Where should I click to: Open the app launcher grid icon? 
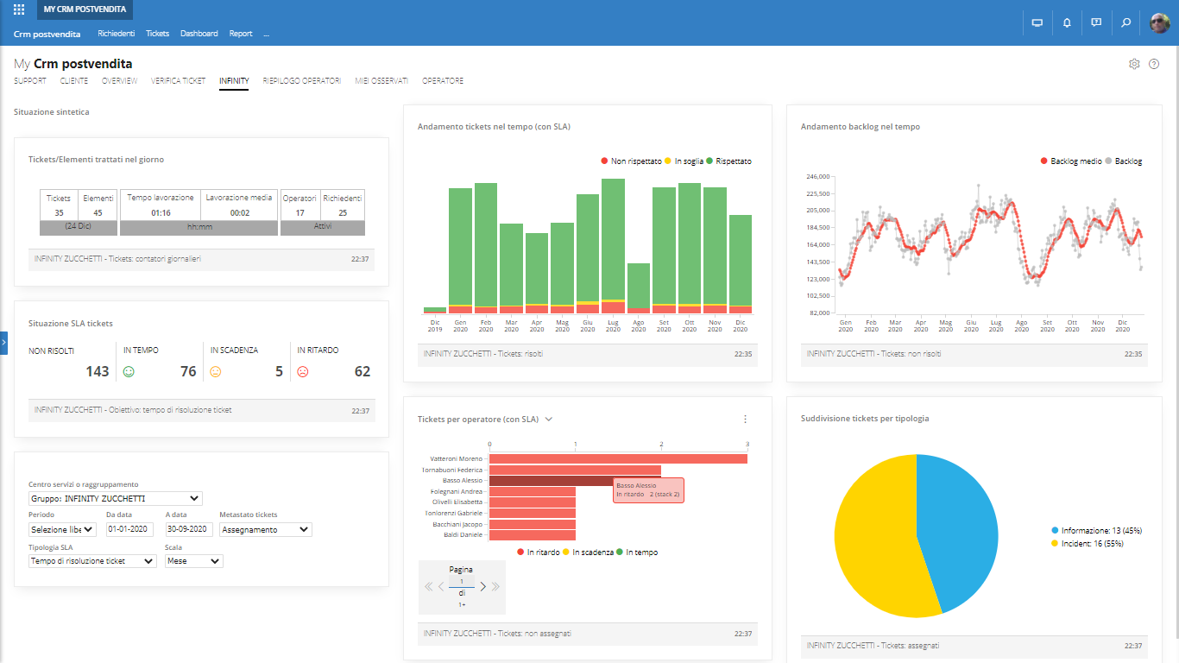[x=19, y=9]
